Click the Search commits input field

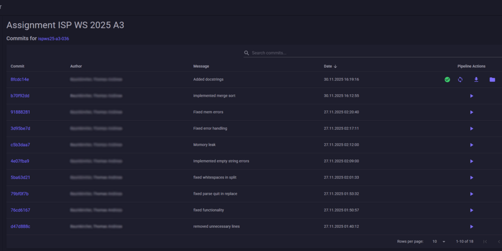(x=373, y=53)
